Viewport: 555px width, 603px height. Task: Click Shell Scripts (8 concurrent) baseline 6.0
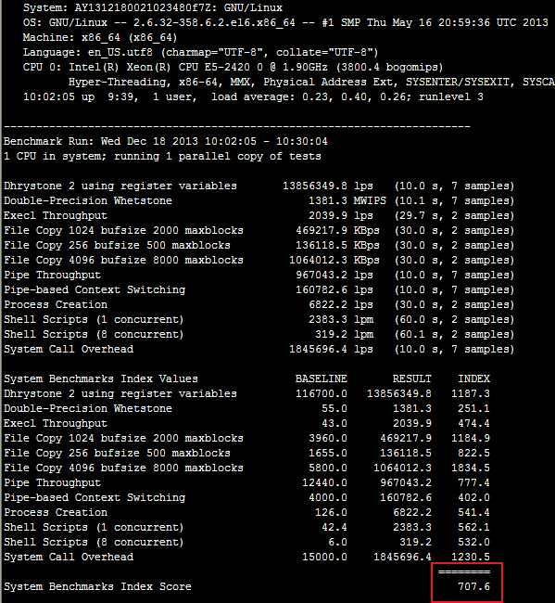click(x=337, y=543)
